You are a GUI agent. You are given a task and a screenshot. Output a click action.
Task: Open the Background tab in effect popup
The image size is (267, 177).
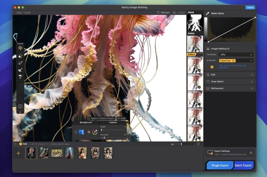point(86,122)
